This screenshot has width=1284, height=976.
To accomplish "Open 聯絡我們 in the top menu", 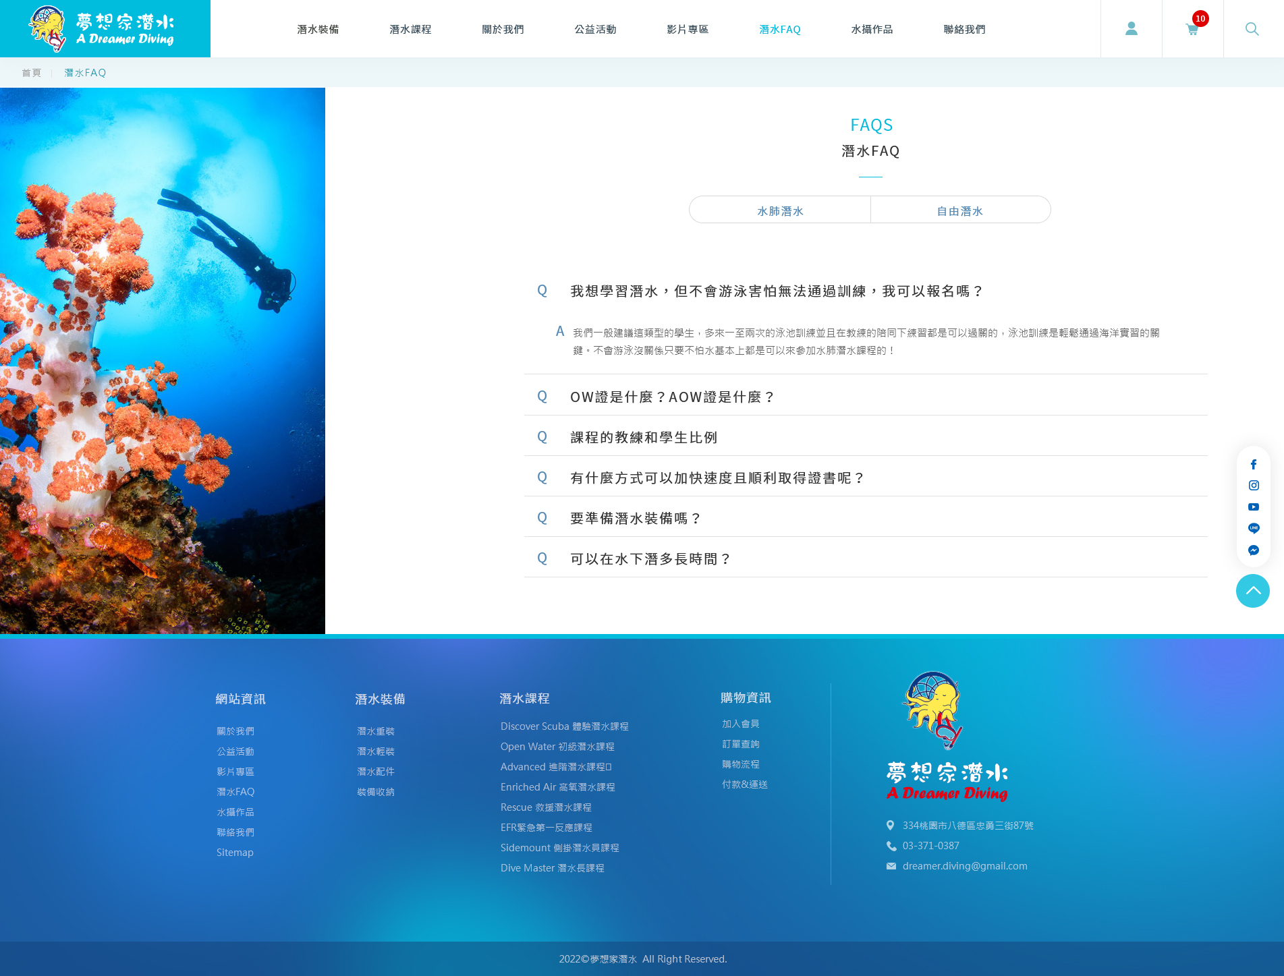I will (x=964, y=29).
